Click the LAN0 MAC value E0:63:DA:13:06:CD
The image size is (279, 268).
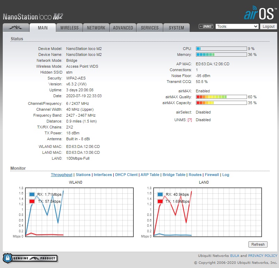[x=83, y=152]
